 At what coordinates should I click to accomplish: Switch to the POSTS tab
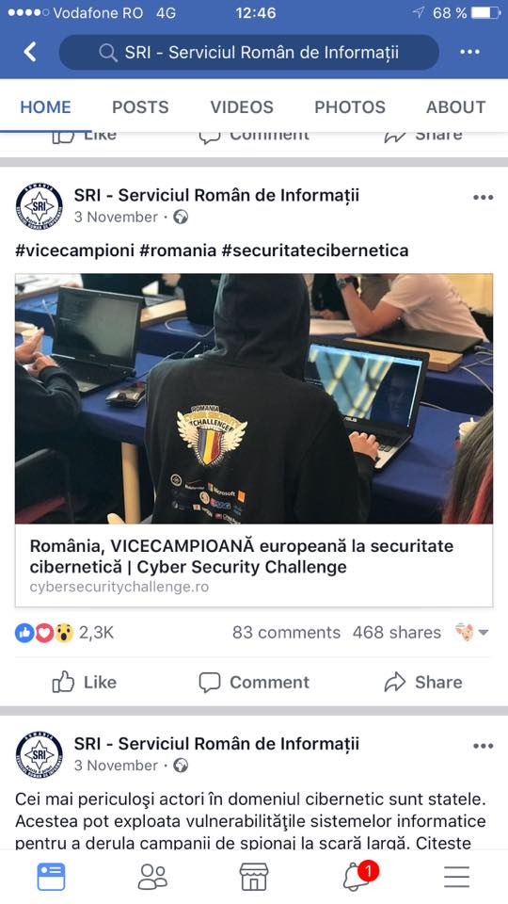coord(140,106)
